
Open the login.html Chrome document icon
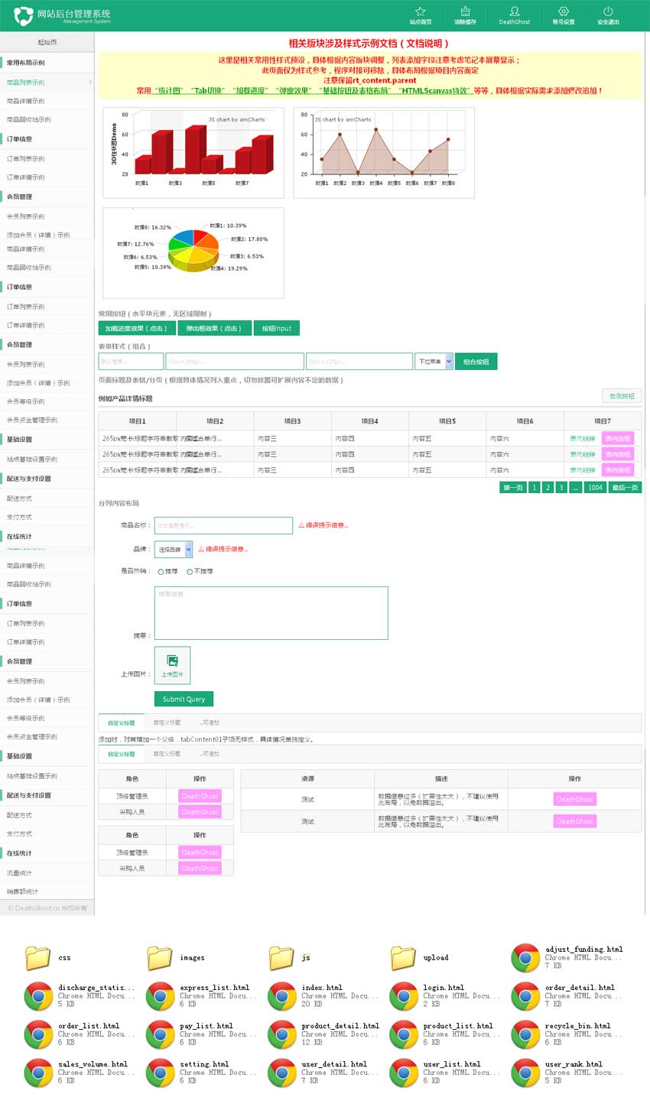click(x=403, y=995)
